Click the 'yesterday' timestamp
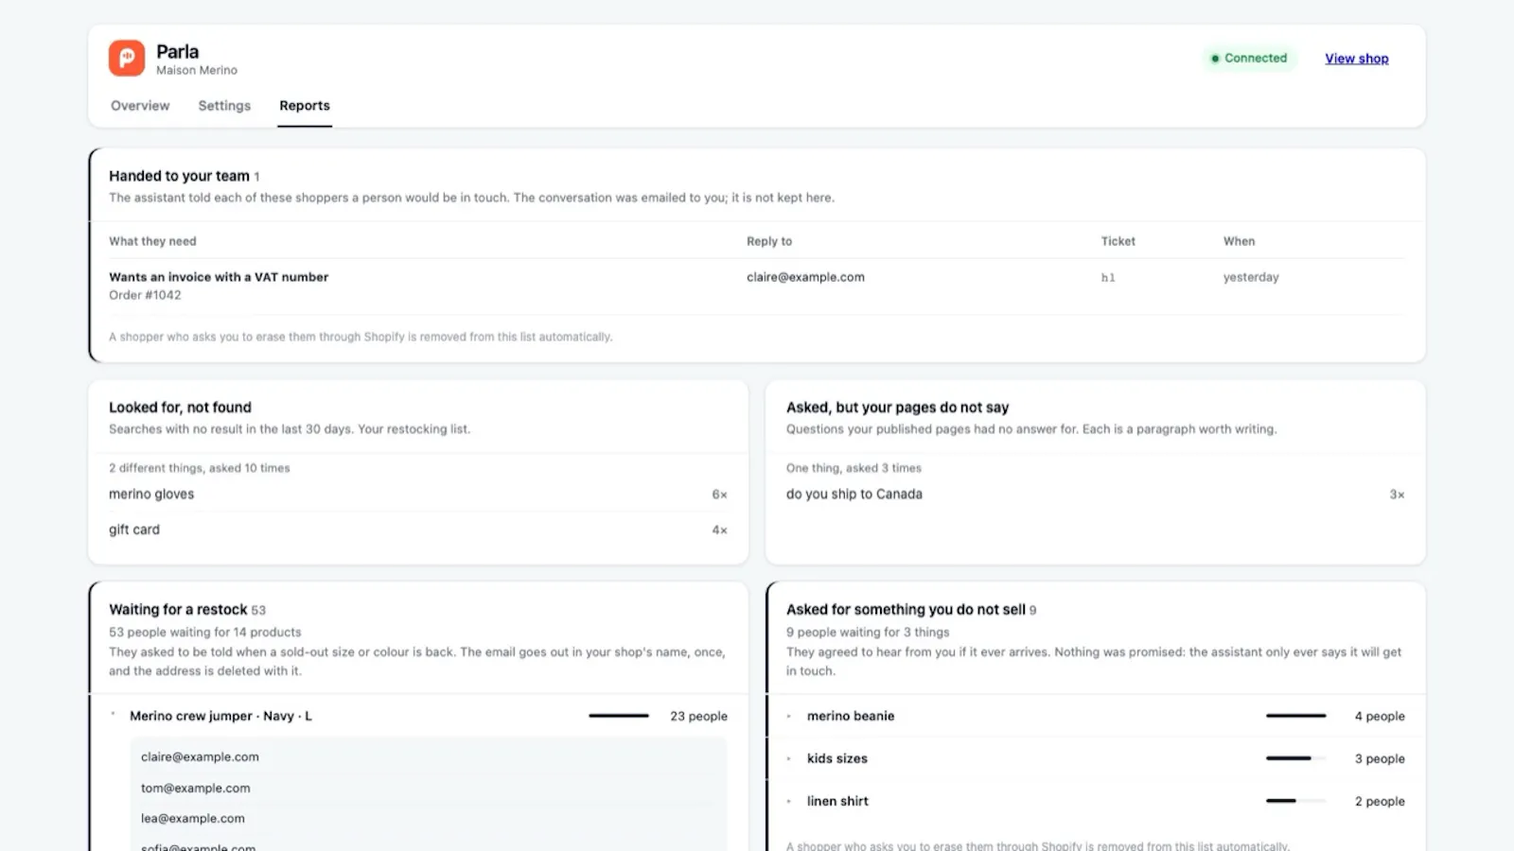This screenshot has height=851, width=1514. coord(1251,277)
